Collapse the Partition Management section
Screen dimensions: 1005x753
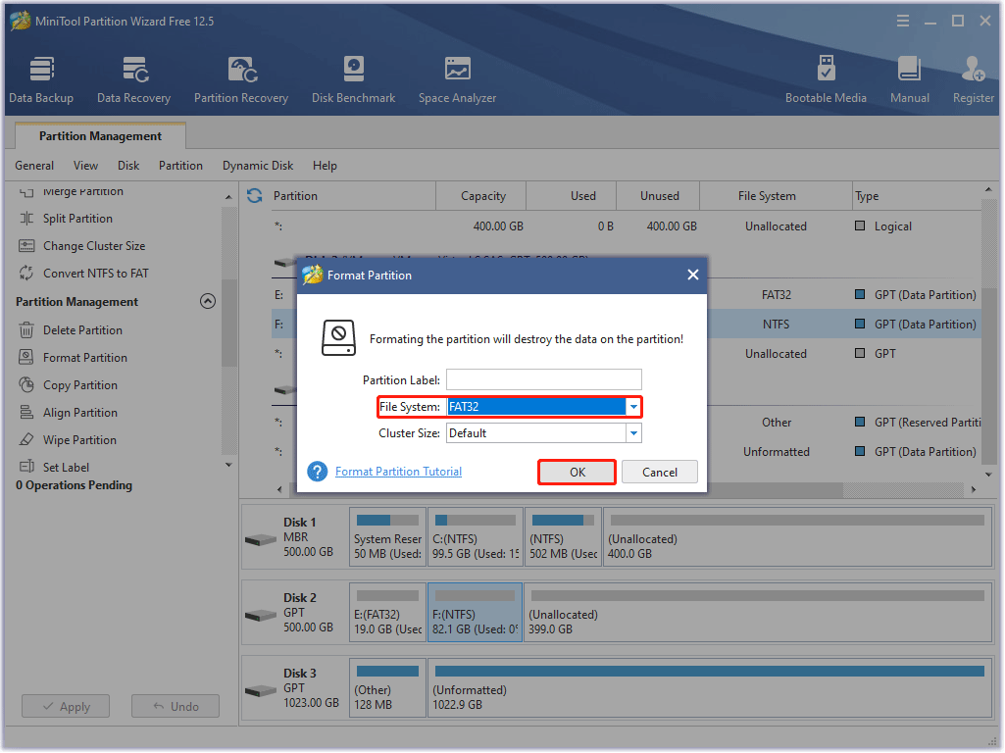207,301
